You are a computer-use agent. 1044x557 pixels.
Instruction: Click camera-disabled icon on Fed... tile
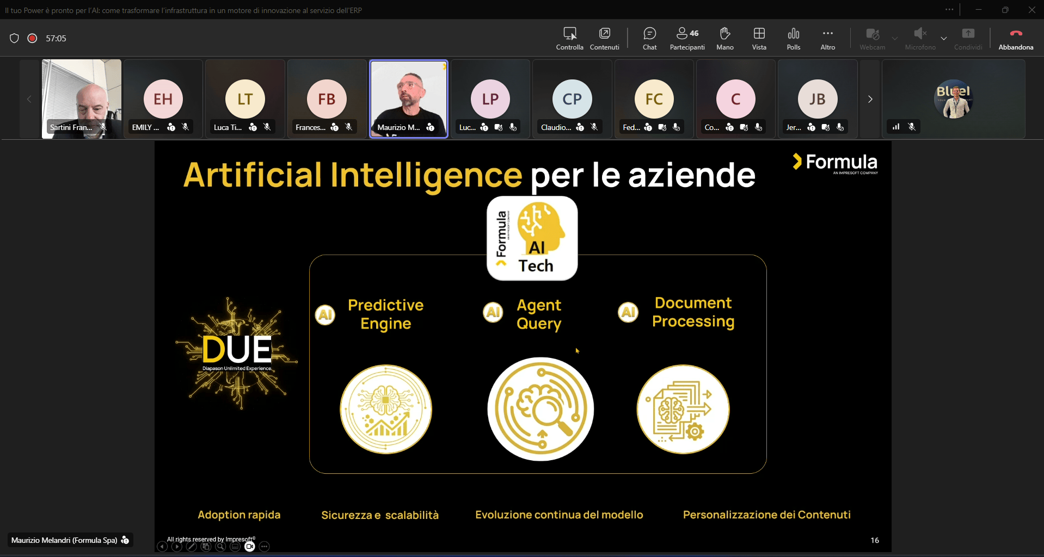click(662, 127)
